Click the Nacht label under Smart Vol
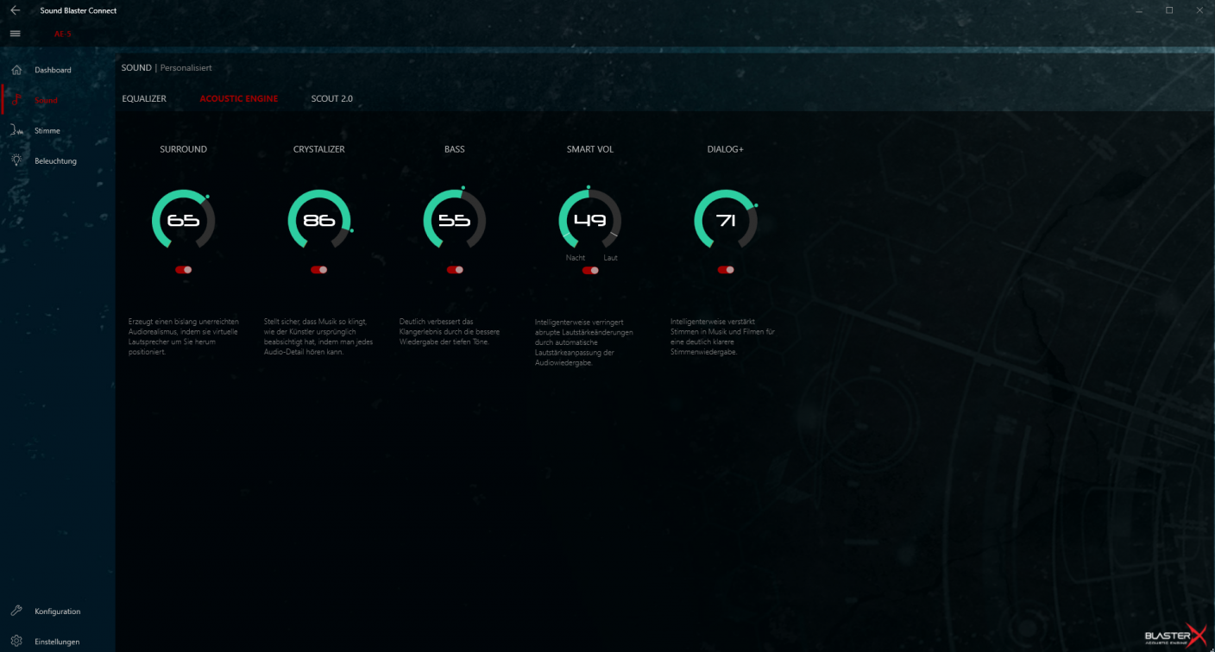Screen dimensions: 1215x652 576,258
